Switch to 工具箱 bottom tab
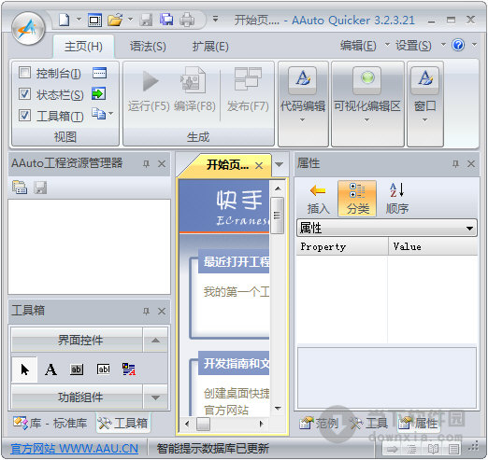The image size is (488, 460). (x=123, y=423)
